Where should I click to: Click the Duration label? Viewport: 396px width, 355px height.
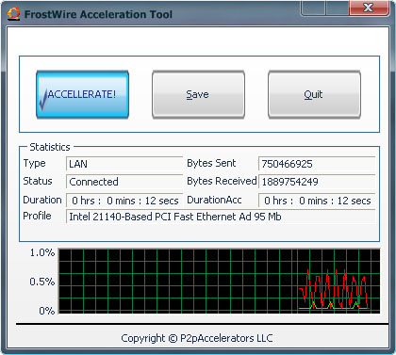coord(42,200)
